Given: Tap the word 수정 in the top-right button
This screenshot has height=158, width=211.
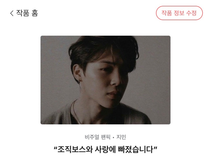Looking at the screenshot, I should click(191, 13).
